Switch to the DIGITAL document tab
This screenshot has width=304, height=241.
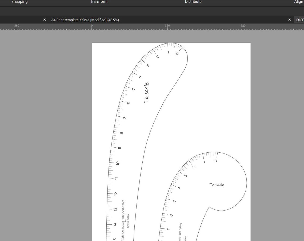click(300, 20)
